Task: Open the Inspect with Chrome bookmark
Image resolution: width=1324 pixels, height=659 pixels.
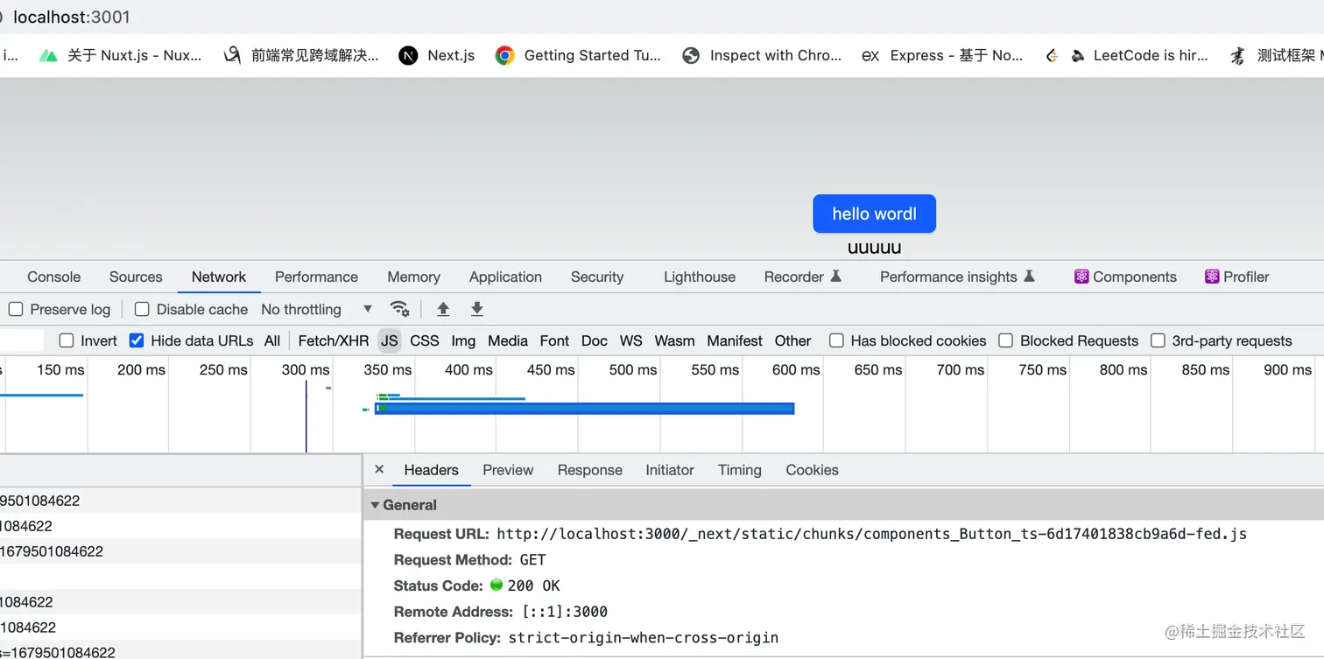Action: click(762, 55)
